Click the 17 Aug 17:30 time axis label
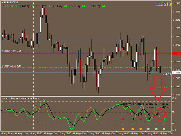This screenshot has height=136, width=181. 166,133
